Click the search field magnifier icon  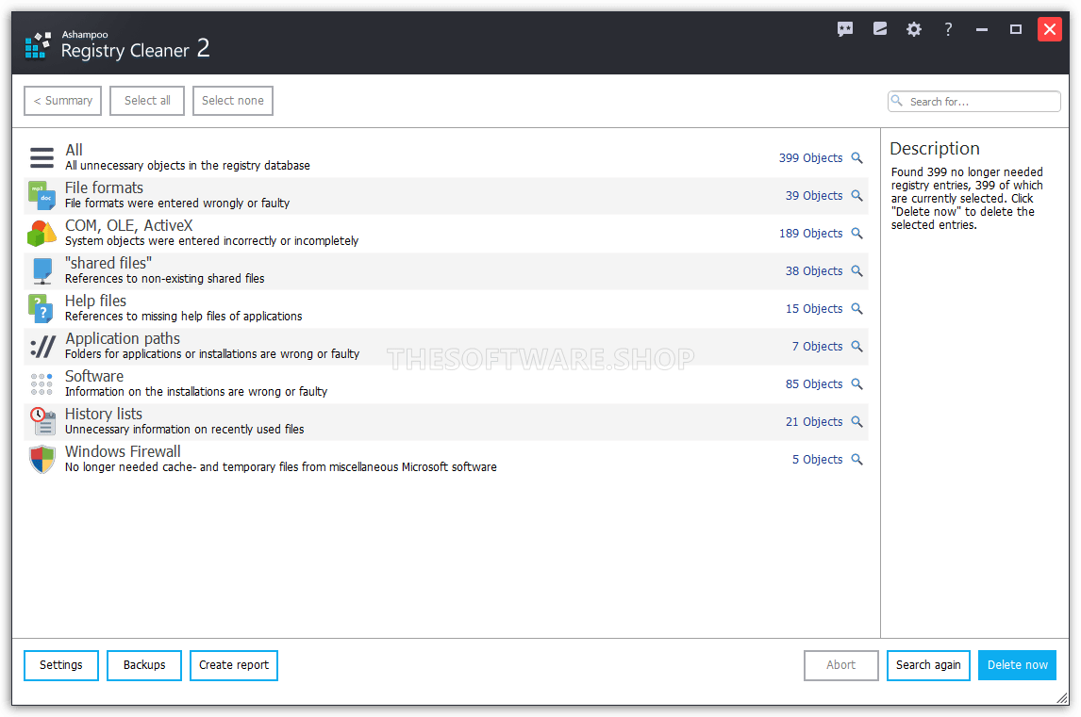click(x=897, y=101)
